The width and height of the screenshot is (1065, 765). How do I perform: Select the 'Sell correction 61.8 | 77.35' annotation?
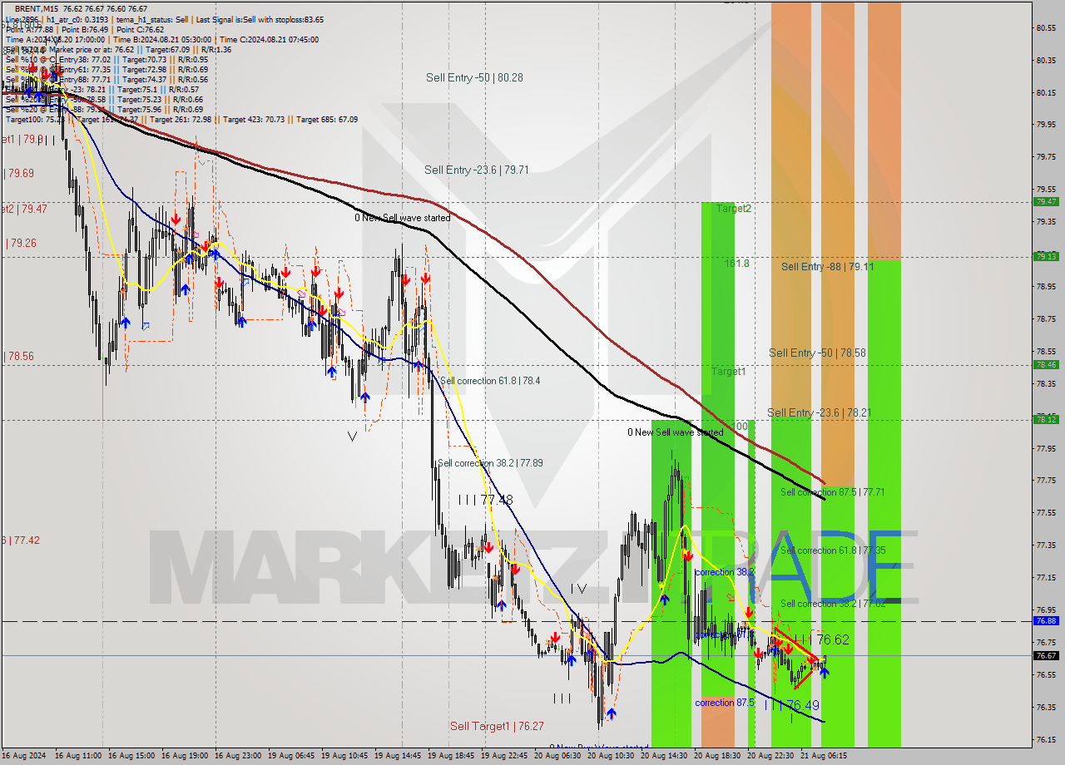(x=833, y=550)
